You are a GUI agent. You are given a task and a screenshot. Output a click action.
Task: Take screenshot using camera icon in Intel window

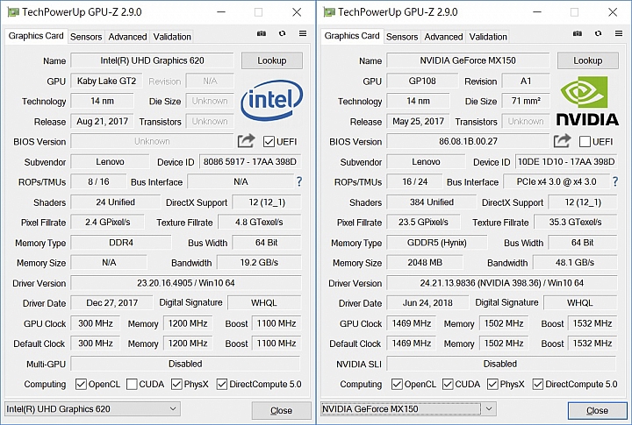click(x=262, y=33)
